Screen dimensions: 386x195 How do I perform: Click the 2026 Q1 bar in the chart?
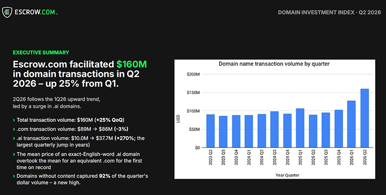click(352, 124)
